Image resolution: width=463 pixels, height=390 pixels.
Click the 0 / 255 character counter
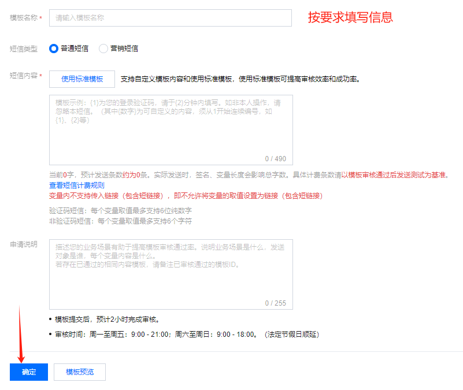pos(275,303)
